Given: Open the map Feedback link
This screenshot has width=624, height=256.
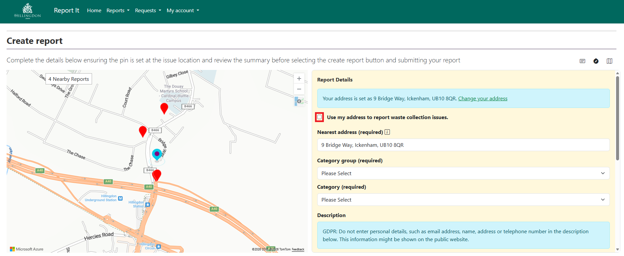Looking at the screenshot, I should click(298, 249).
